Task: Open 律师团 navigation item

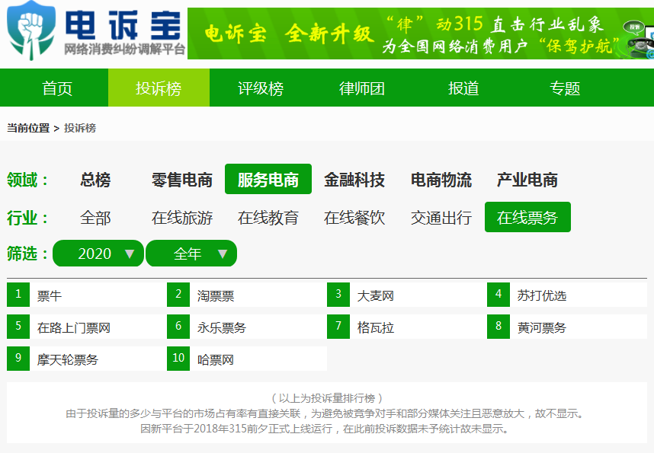Action: point(362,88)
